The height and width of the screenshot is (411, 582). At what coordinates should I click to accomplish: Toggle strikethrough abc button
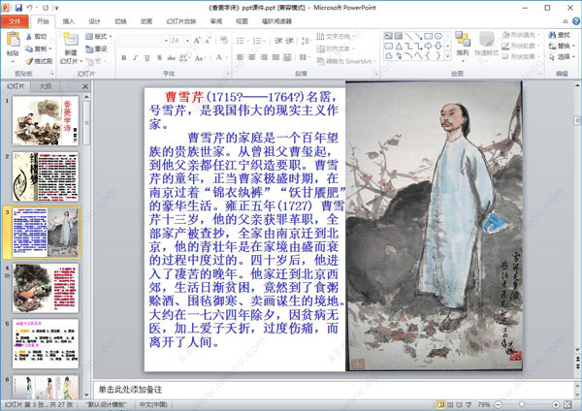pos(171,57)
